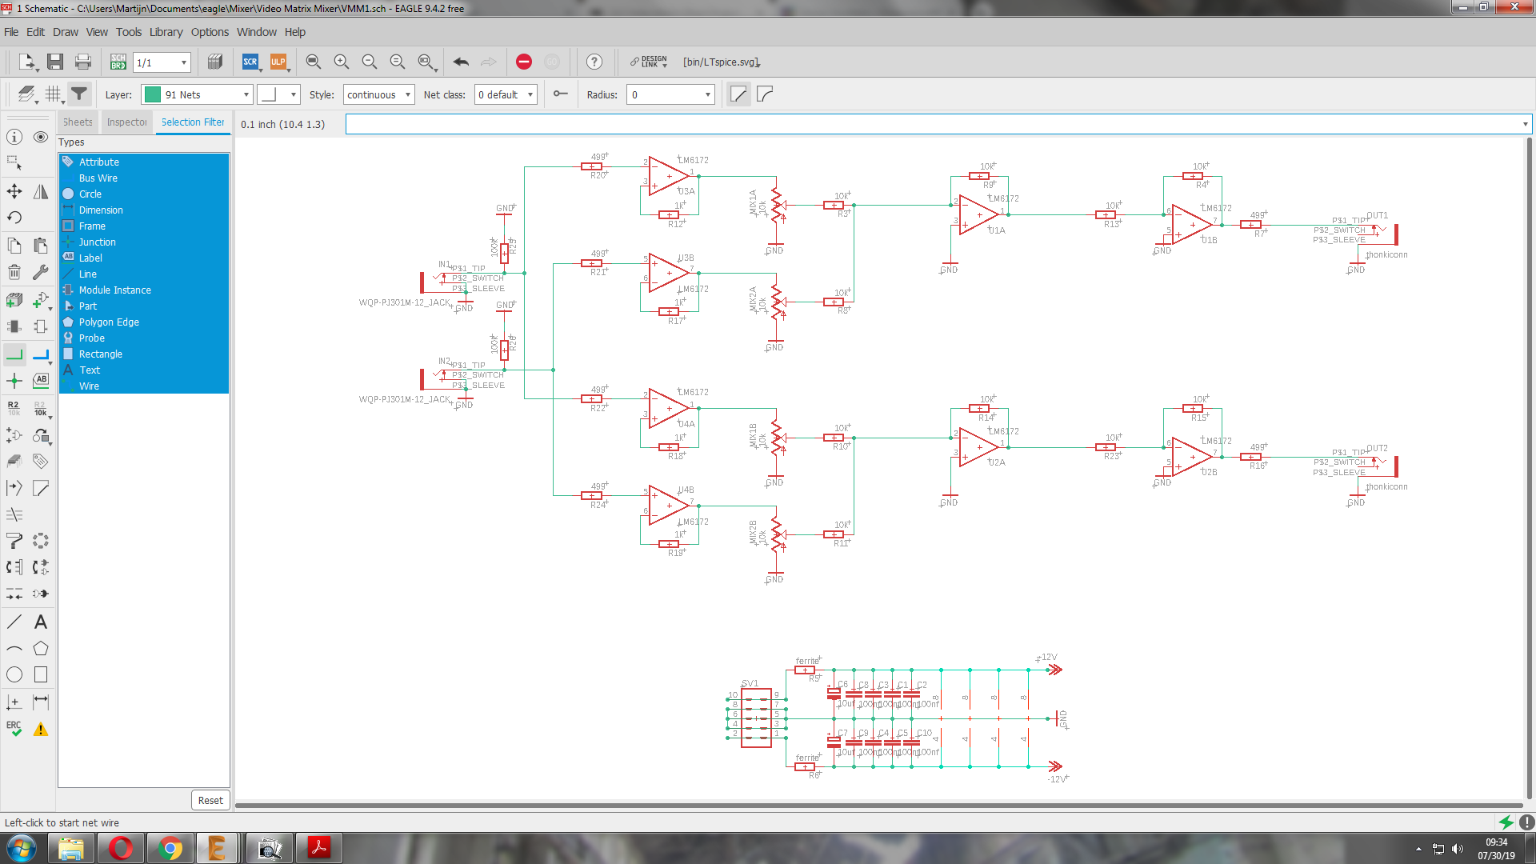Click the bin/LTspice.svg shortcut
This screenshot has width=1536, height=864.
721,62
